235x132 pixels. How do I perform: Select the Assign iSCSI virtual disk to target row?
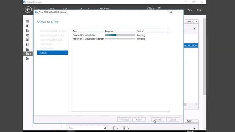(121, 39)
